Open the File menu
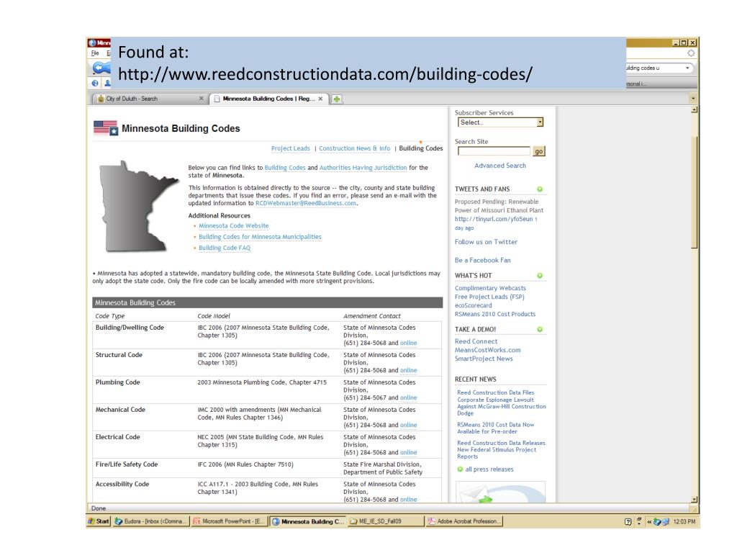The image size is (737, 553). point(95,53)
